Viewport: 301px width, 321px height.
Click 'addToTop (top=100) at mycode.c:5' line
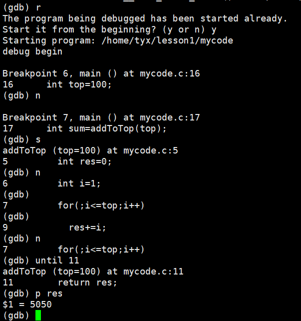click(90, 150)
